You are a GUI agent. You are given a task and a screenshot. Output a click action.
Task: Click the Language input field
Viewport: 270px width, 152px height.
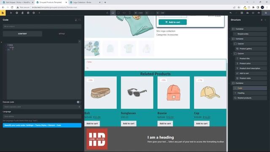pyautogui.click(x=42, y=117)
